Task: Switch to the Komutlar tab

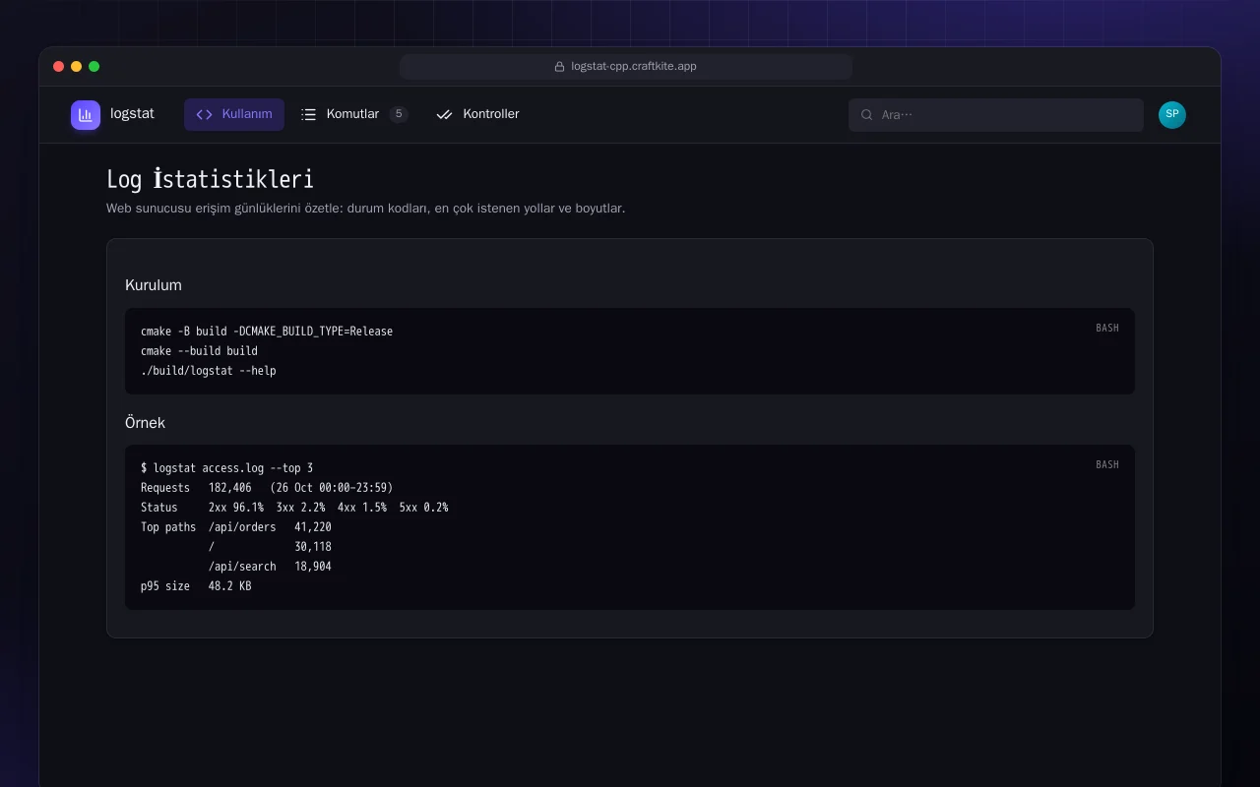Action: tap(354, 114)
